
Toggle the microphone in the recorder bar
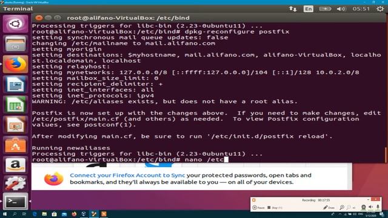pyautogui.click(x=378, y=207)
